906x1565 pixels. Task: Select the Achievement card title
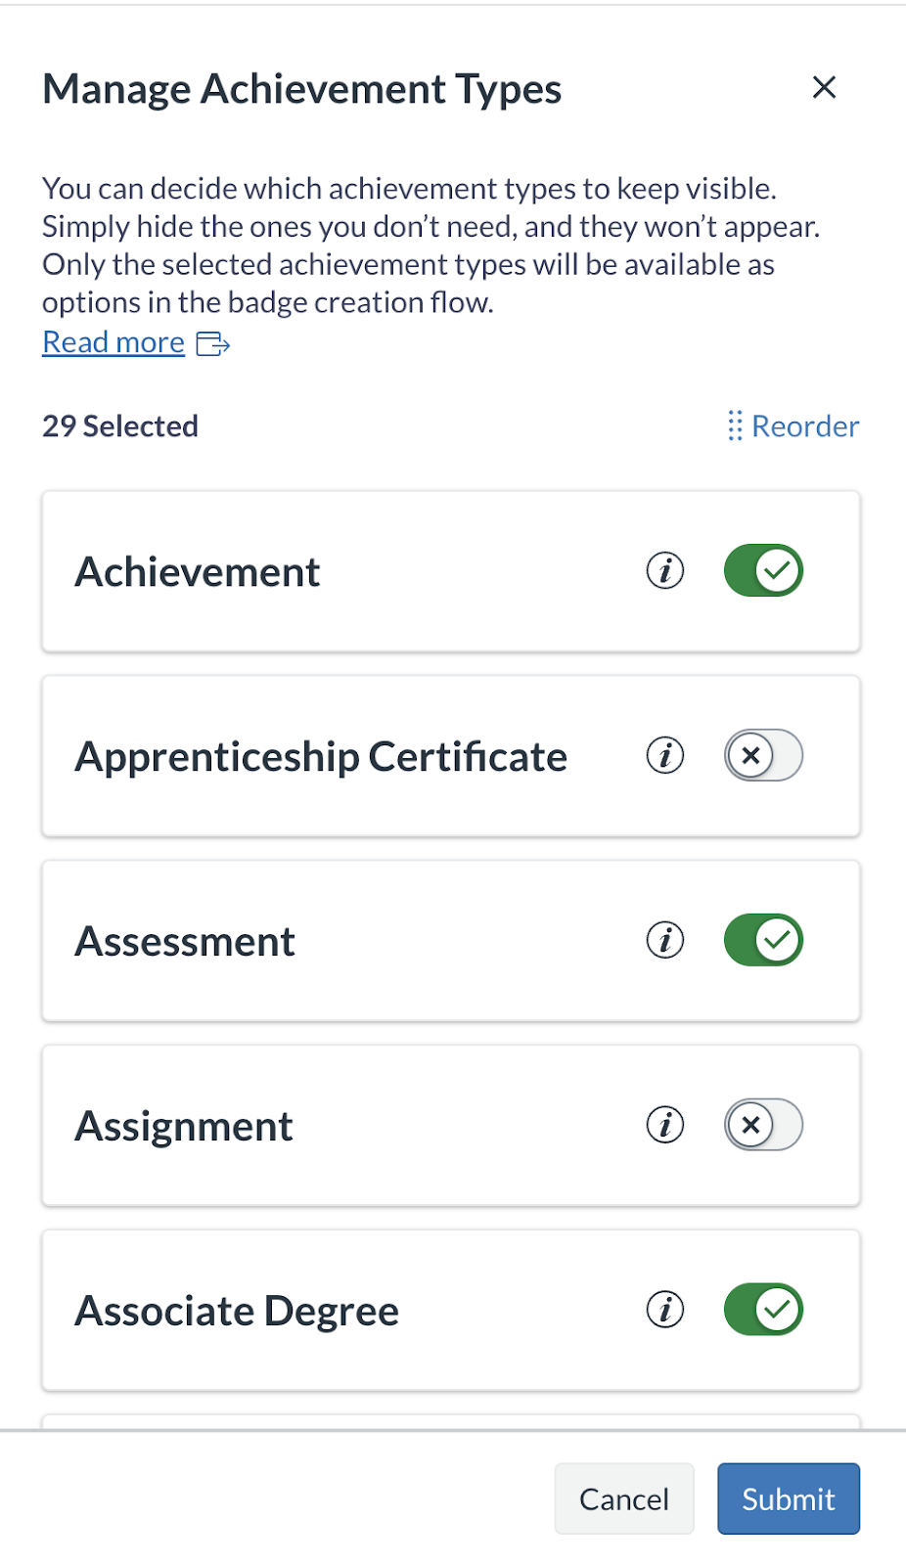198,572
